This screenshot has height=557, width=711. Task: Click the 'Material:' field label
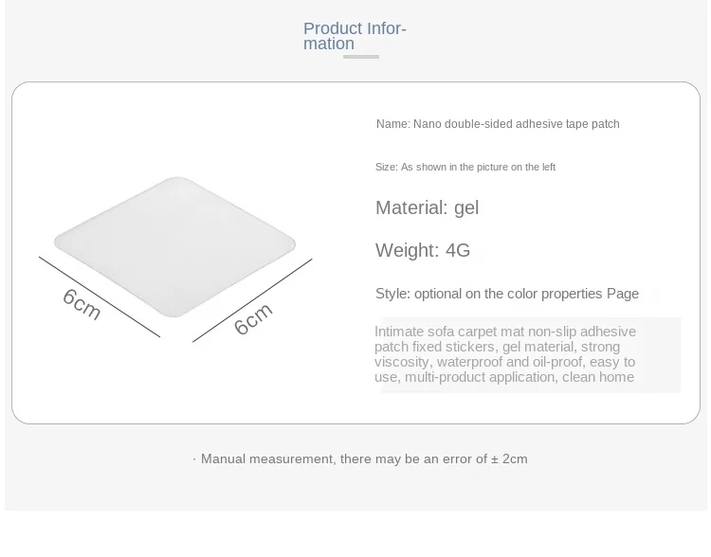coord(411,207)
